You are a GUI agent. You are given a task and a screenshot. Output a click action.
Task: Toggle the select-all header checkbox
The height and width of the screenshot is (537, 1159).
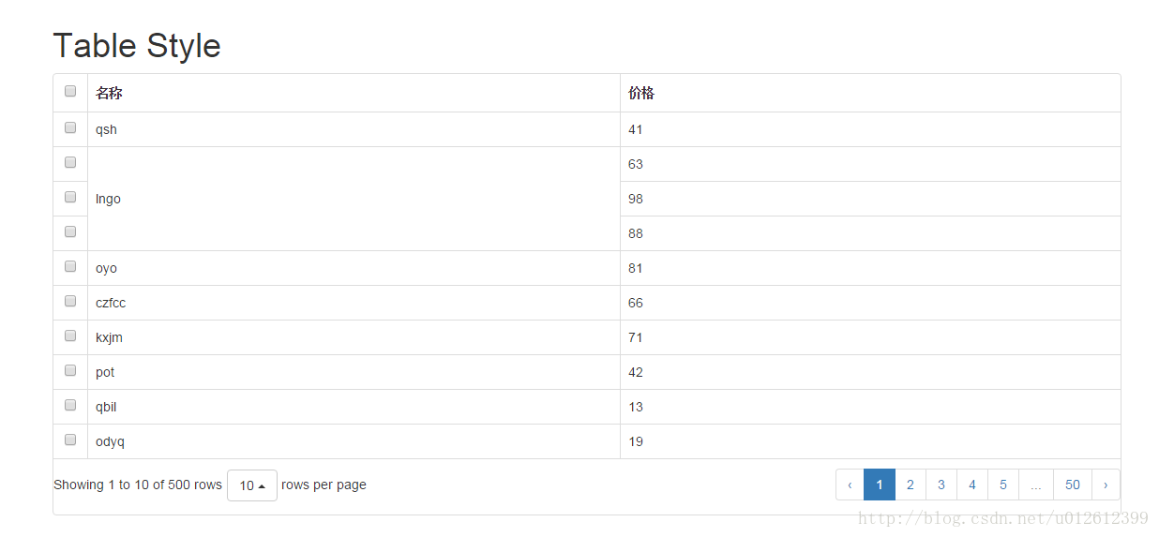point(70,91)
